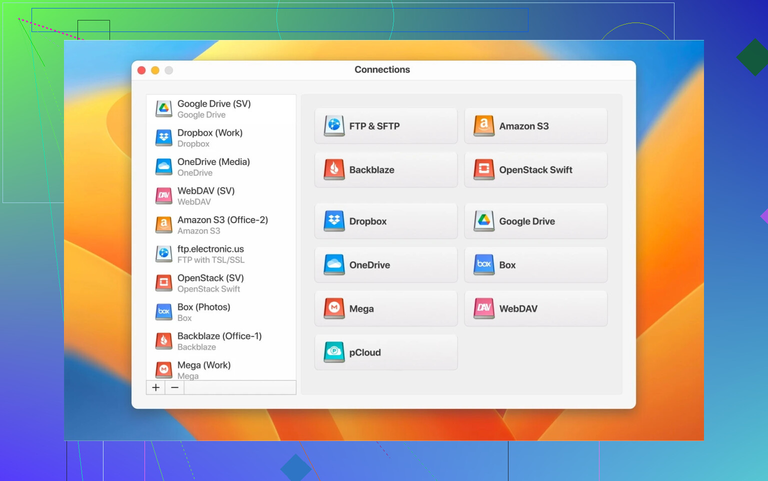Click the ftp.electronic.us globe icon
This screenshot has width=768, height=481.
point(163,253)
